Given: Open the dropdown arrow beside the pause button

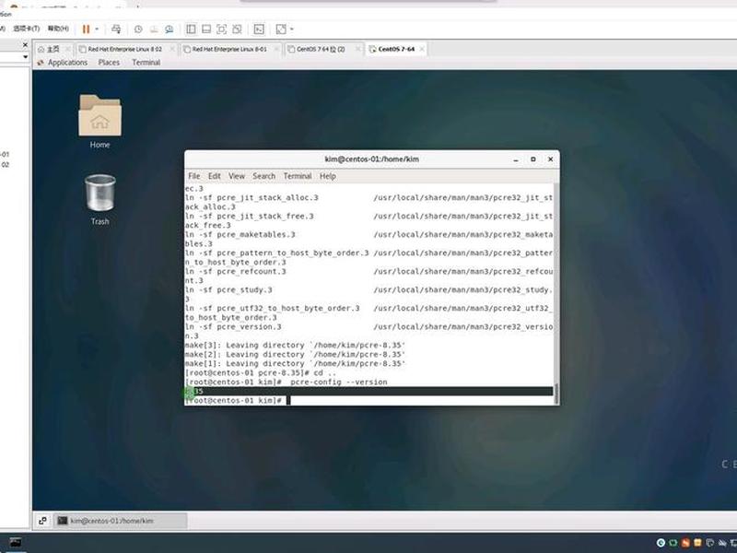Looking at the screenshot, I should 97,29.
